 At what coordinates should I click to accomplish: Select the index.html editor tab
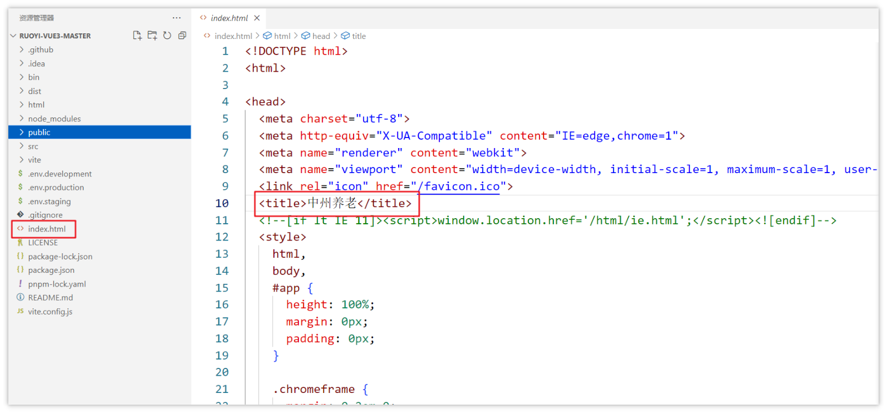pos(229,18)
